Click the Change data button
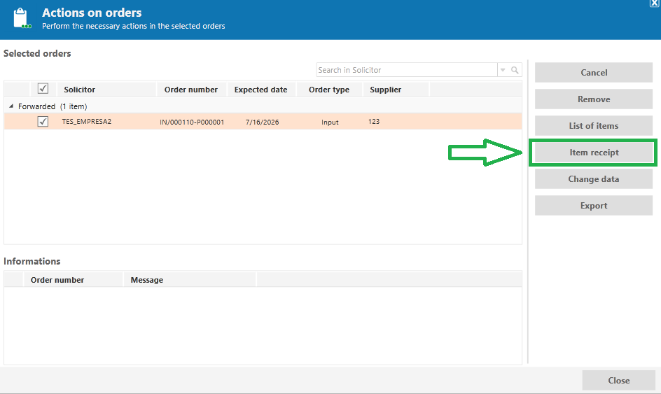This screenshot has width=661, height=394. tap(594, 179)
